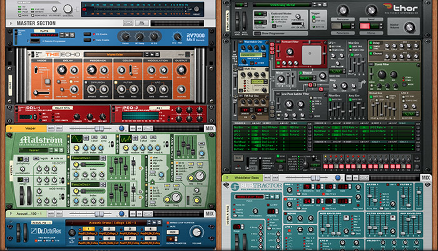Click Dr.OctoRex Volume knob
This screenshot has height=251, width=438.
coord(196,232)
